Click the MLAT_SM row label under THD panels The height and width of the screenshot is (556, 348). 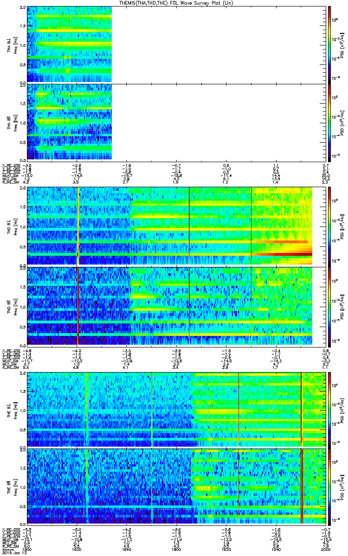tap(9, 360)
